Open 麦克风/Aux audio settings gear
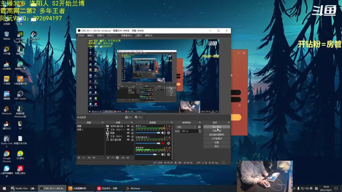 (168, 133)
